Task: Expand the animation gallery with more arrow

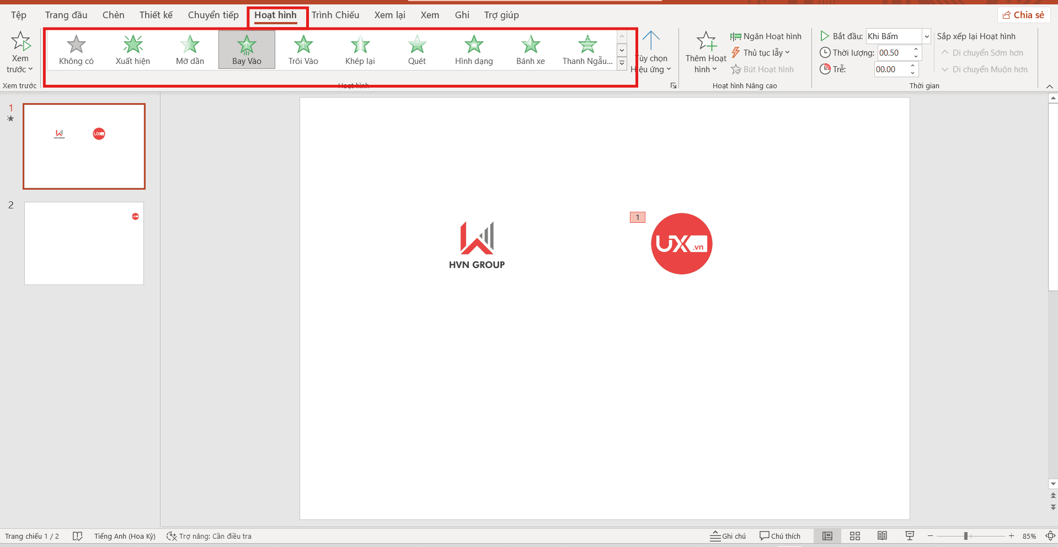Action: pos(621,63)
